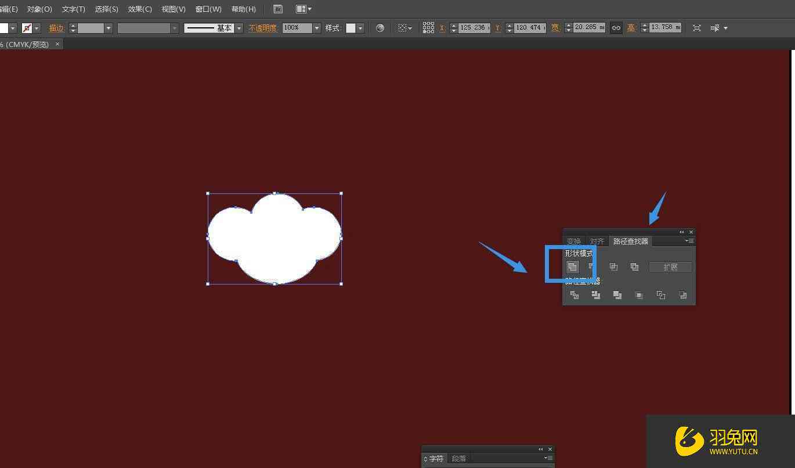Apply the Crop pathfinder

coord(639,295)
